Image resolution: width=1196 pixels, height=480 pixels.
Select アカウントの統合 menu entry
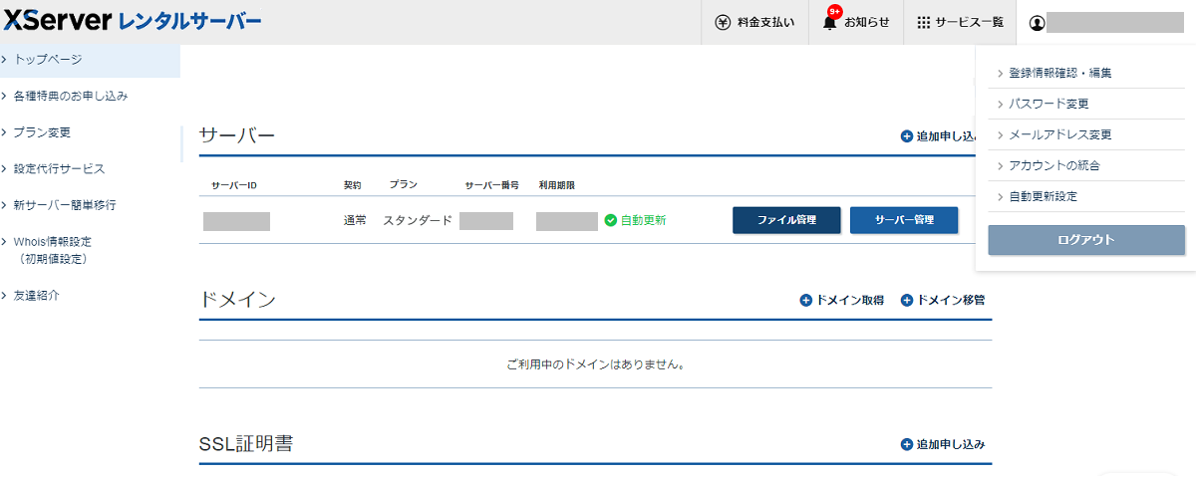pyautogui.click(x=1053, y=165)
